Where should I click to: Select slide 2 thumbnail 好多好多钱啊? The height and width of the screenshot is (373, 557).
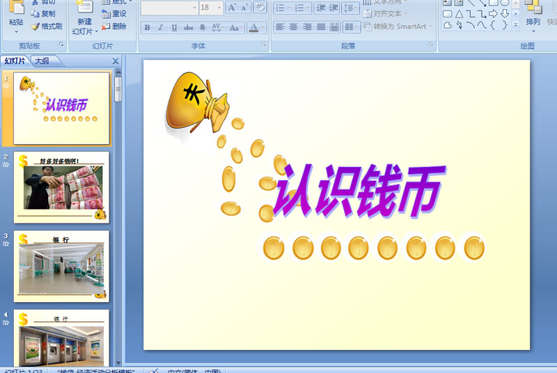point(61,187)
